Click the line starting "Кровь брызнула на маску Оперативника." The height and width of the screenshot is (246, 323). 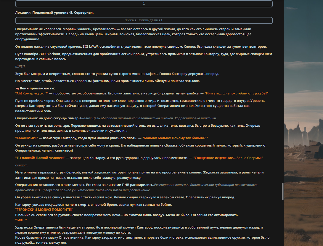pos(142,240)
